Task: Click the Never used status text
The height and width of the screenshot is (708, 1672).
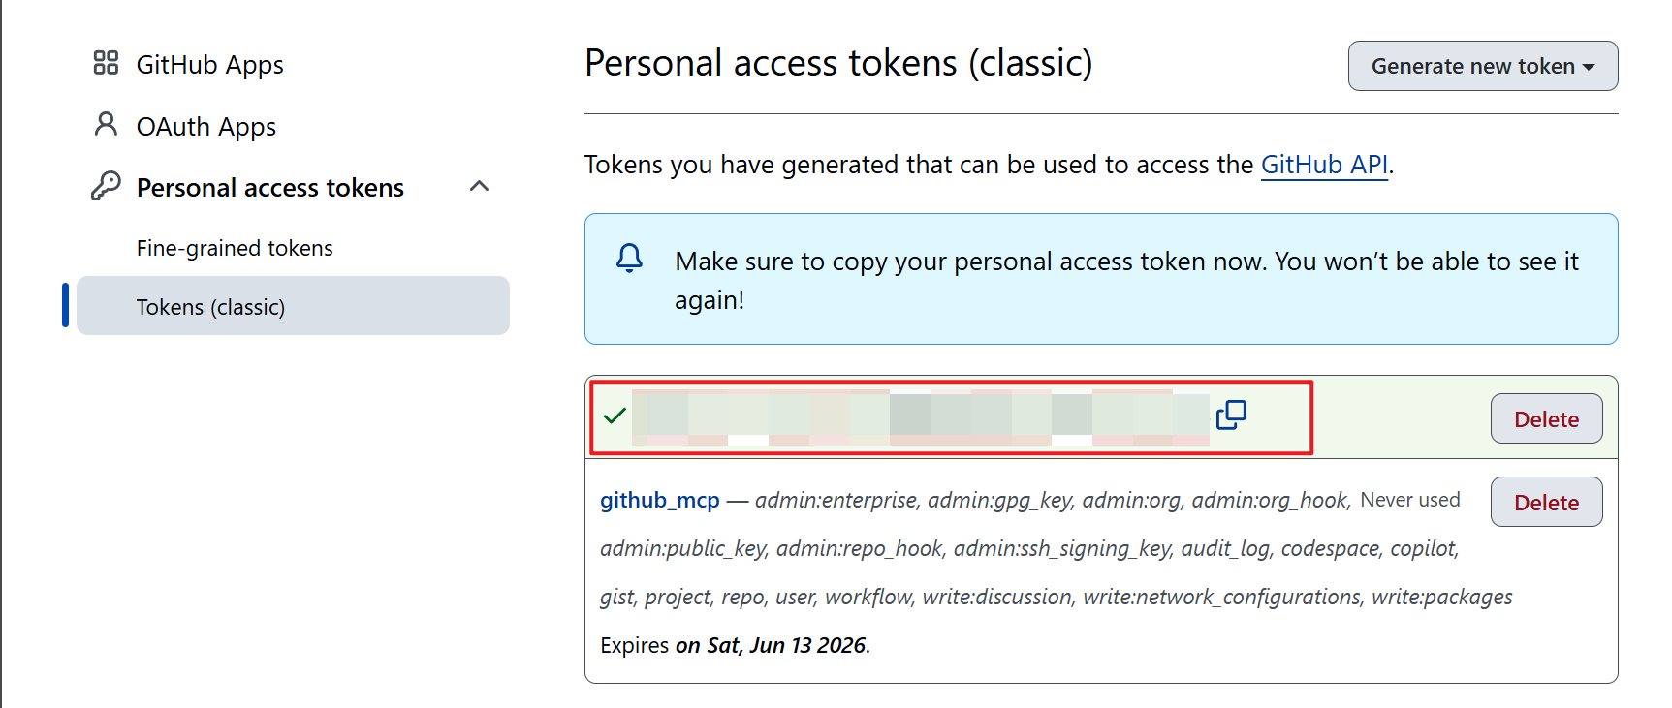Action: point(1409,500)
